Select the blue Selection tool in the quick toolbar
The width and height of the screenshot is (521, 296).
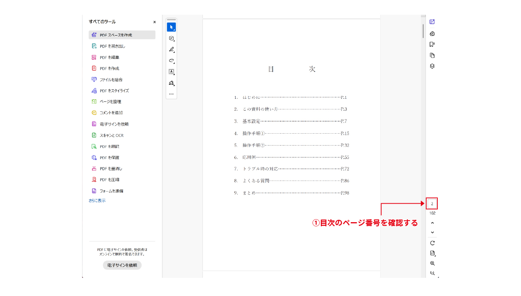(171, 26)
